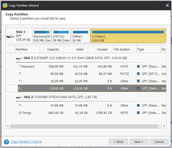Go back with the < Back button
The image size is (172, 148).
(118, 142)
